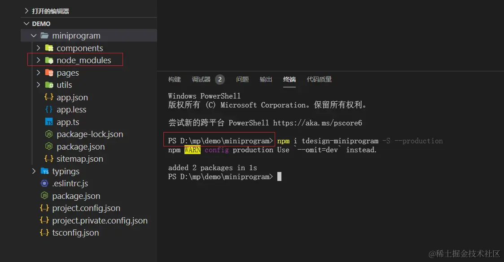
Task: Open .eslintrc.js via its ESLint icon
Action: pos(44,183)
